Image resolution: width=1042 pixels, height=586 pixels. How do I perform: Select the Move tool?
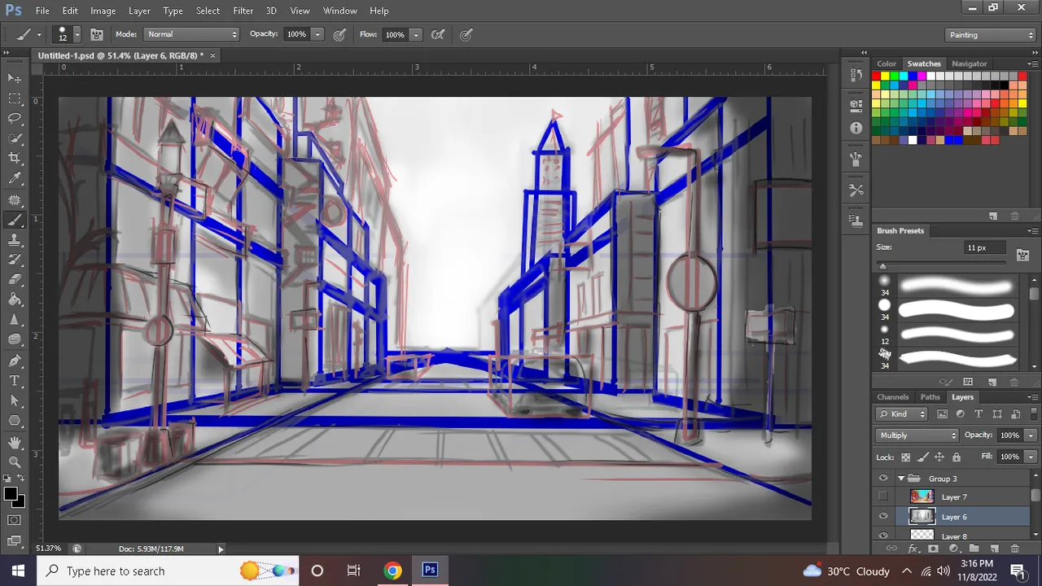coord(15,78)
